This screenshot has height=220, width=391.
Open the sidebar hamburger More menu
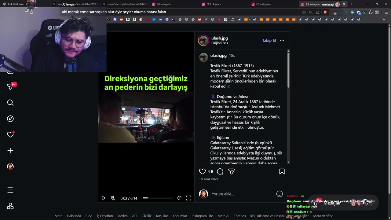[10, 190]
